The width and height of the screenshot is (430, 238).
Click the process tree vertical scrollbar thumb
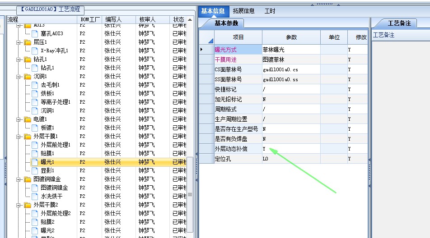[x=190, y=195]
